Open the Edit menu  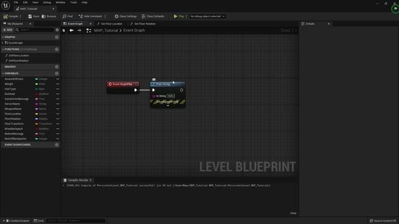[25, 2]
